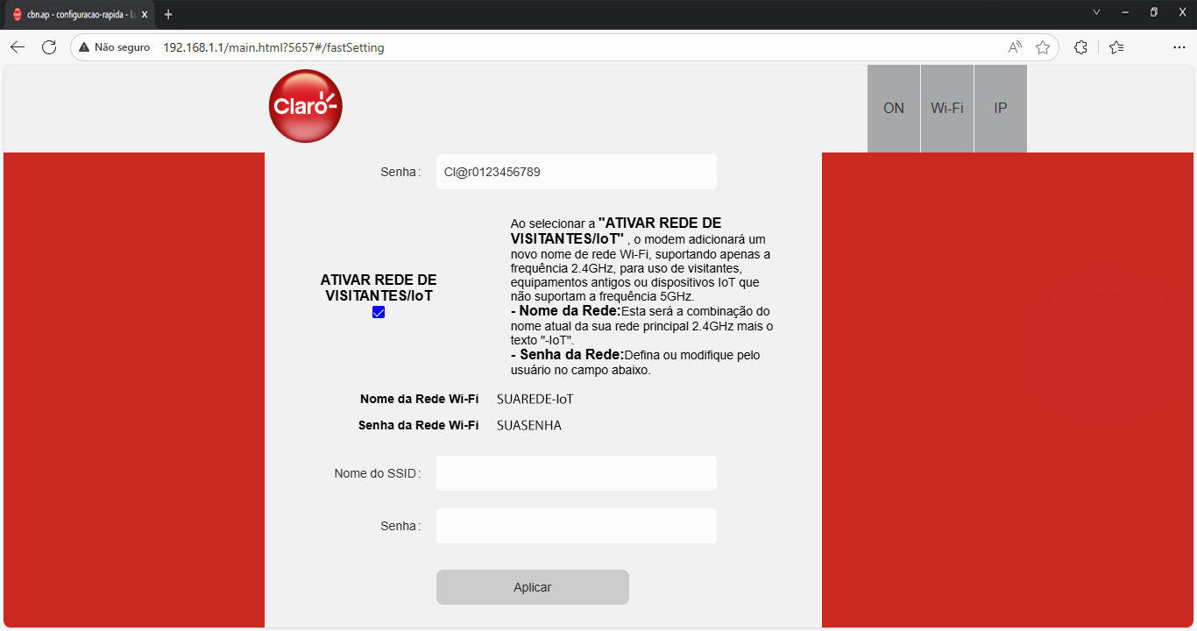The width and height of the screenshot is (1197, 631).
Task: Go back to the previous page
Action: (x=18, y=47)
